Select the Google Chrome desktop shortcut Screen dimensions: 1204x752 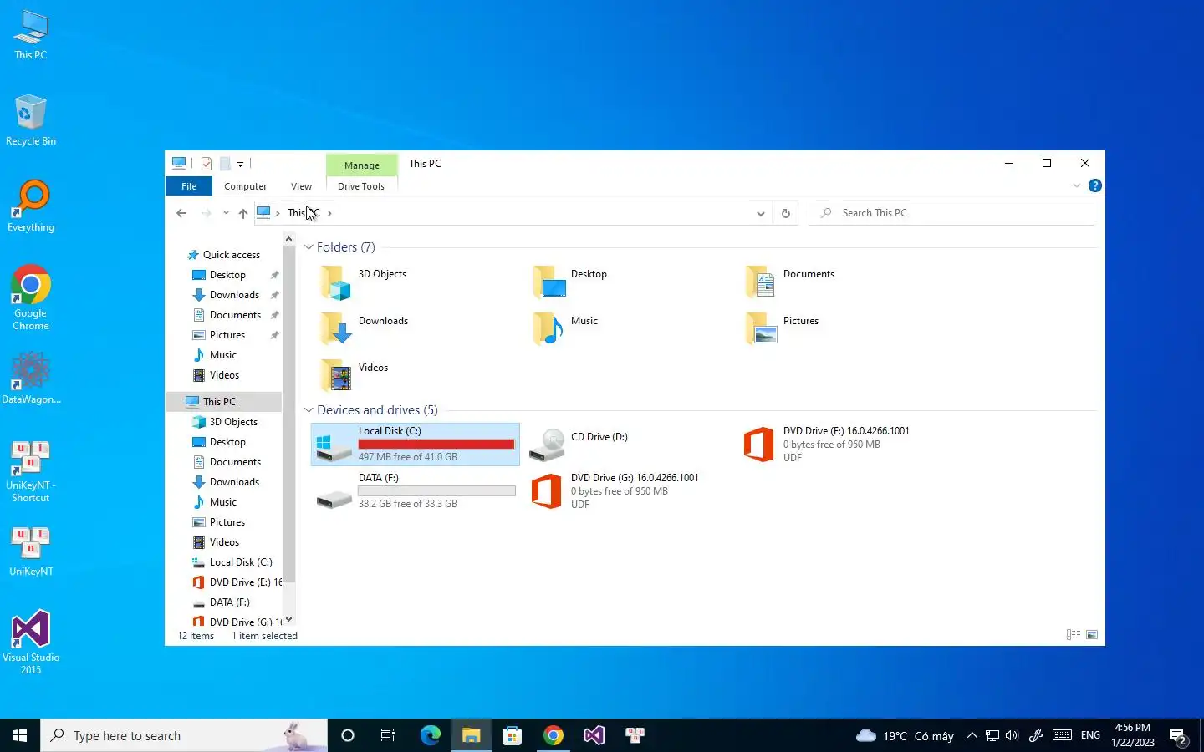(x=31, y=298)
